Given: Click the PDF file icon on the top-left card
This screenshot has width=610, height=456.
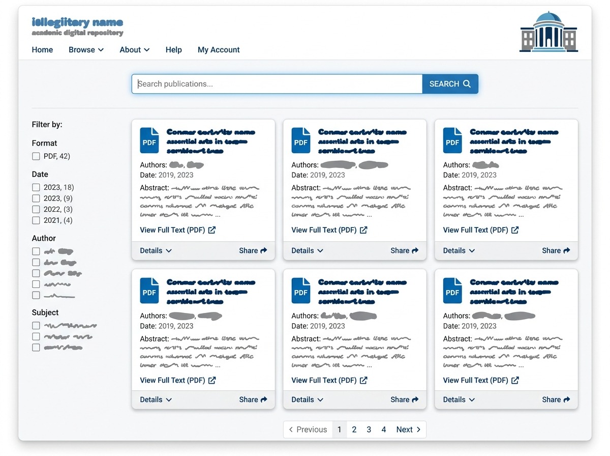Looking at the screenshot, I should (x=149, y=140).
